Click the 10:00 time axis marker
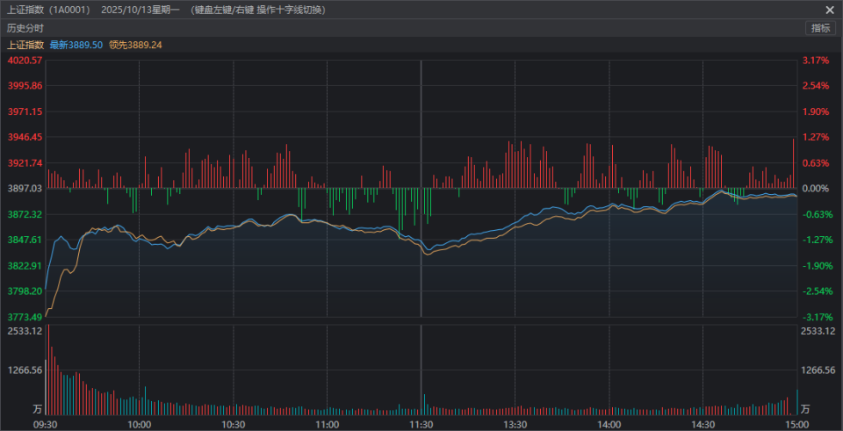 [140, 425]
